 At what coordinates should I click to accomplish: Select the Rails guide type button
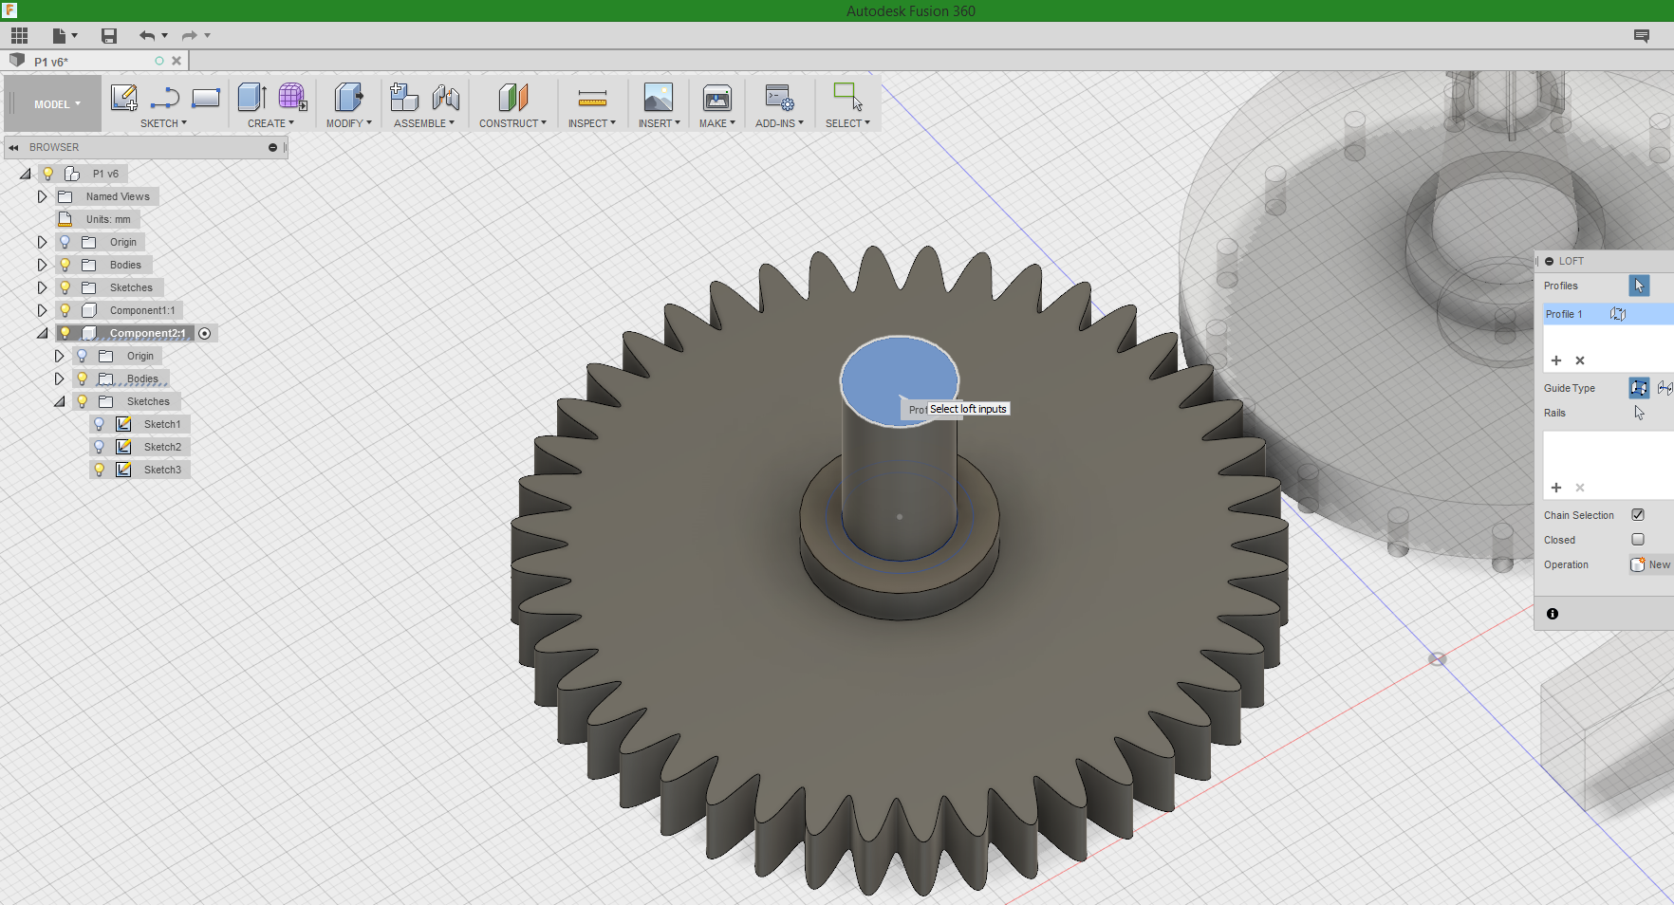(1639, 388)
